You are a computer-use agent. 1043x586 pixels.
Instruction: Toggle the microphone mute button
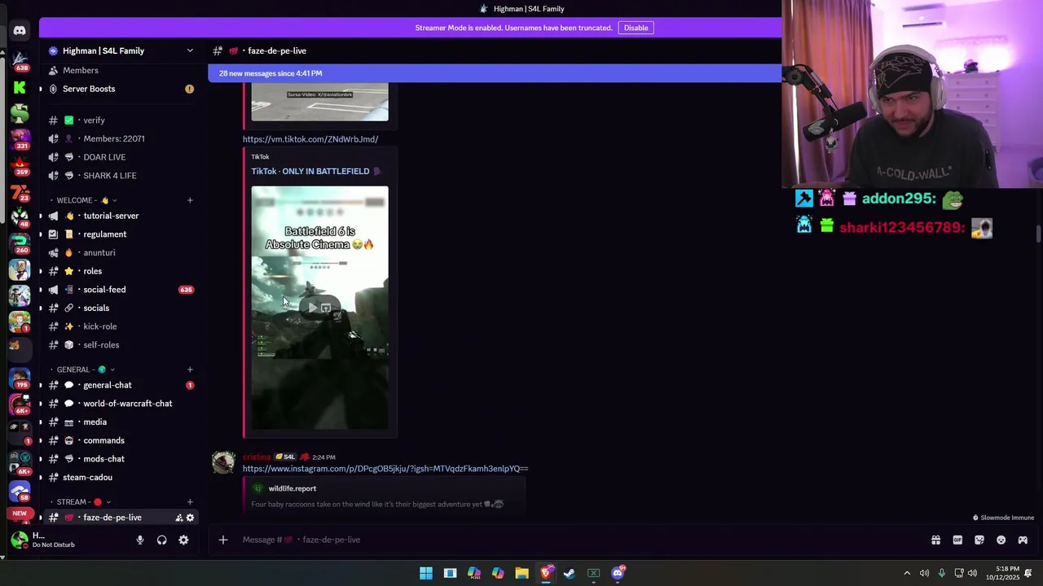coord(140,540)
